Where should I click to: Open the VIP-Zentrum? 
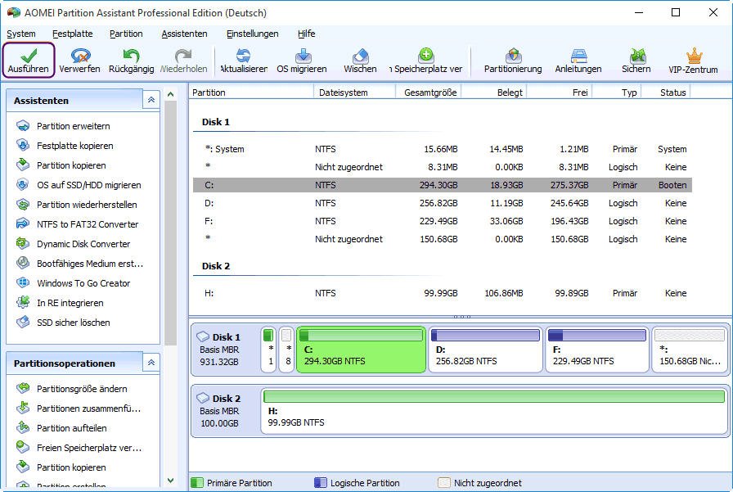[x=693, y=61]
